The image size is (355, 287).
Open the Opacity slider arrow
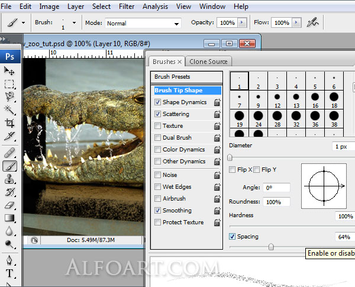tap(242, 22)
